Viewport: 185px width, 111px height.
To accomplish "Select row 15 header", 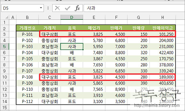I will click(x=4, y=107).
